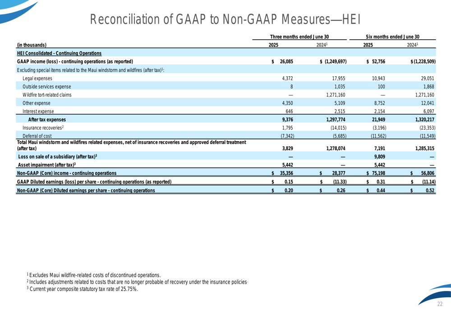Click the 'Asset impairment (after tax)' row label

46,165
